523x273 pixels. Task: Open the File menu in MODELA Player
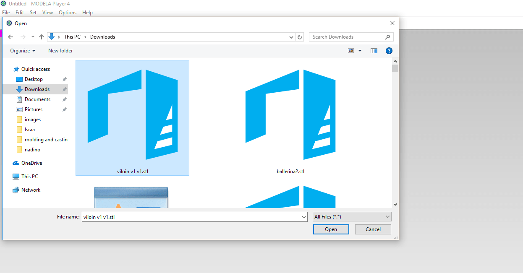[x=6, y=13]
